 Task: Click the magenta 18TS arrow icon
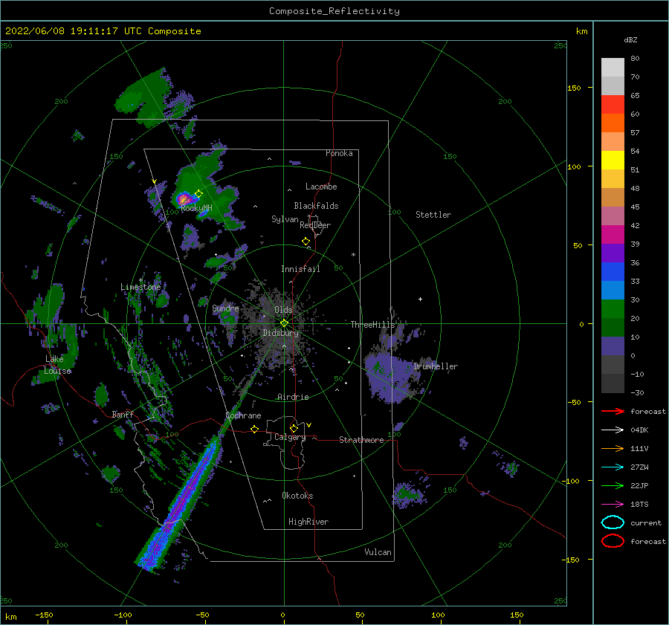(613, 505)
